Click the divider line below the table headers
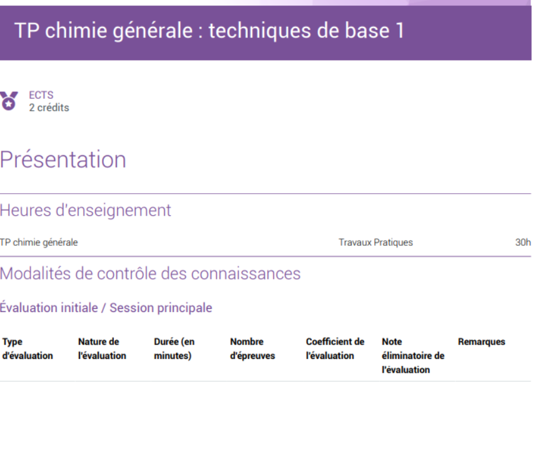 [x=265, y=381]
